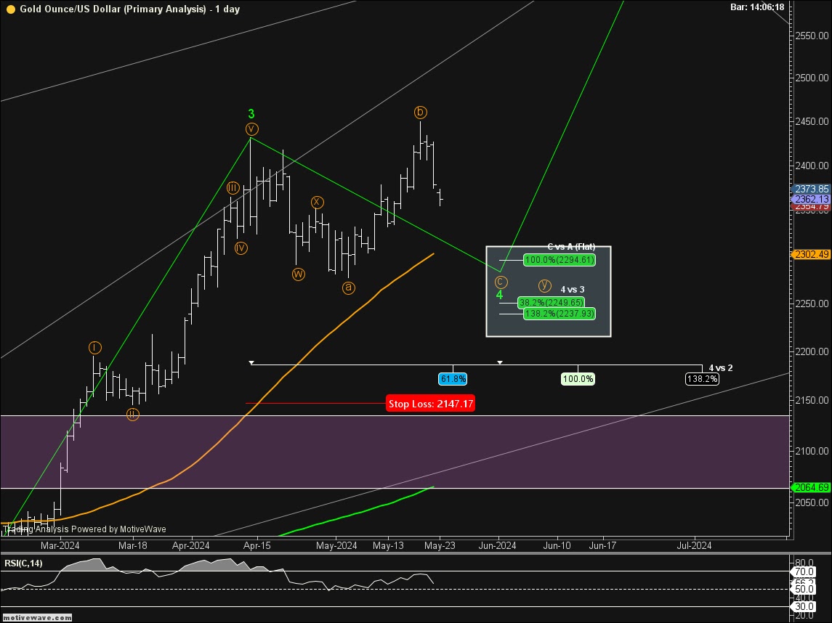Select the white 138.2% time ratio tag
The width and height of the screenshot is (832, 623).
[702, 379]
